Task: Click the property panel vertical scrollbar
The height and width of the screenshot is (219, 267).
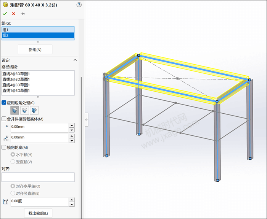Action: (81, 148)
